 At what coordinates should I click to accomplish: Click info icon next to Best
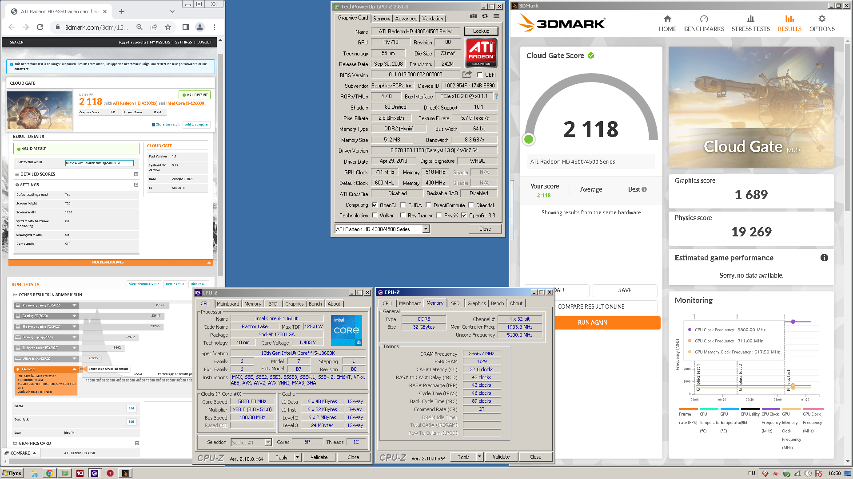pyautogui.click(x=644, y=189)
